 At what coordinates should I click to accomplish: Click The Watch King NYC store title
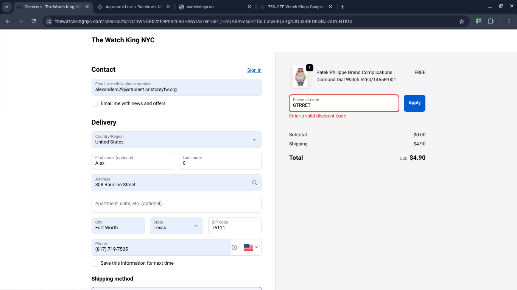click(x=123, y=40)
